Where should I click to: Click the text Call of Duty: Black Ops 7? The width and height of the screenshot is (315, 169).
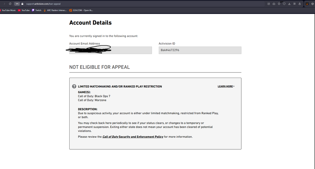pos(94,96)
